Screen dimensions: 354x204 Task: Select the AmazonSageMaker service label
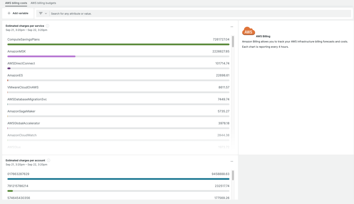click(x=21, y=111)
